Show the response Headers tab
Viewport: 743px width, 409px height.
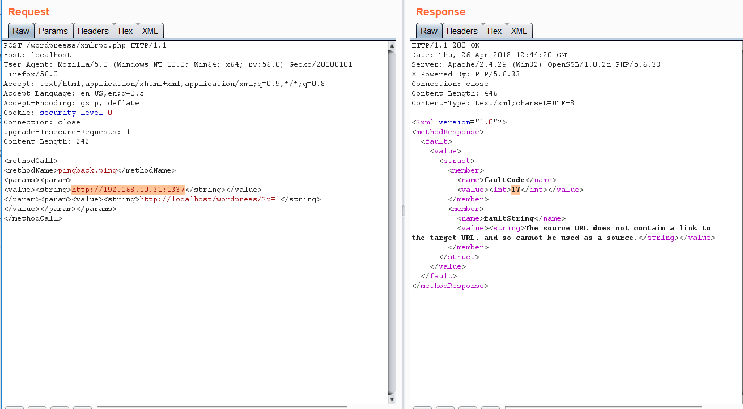point(462,31)
